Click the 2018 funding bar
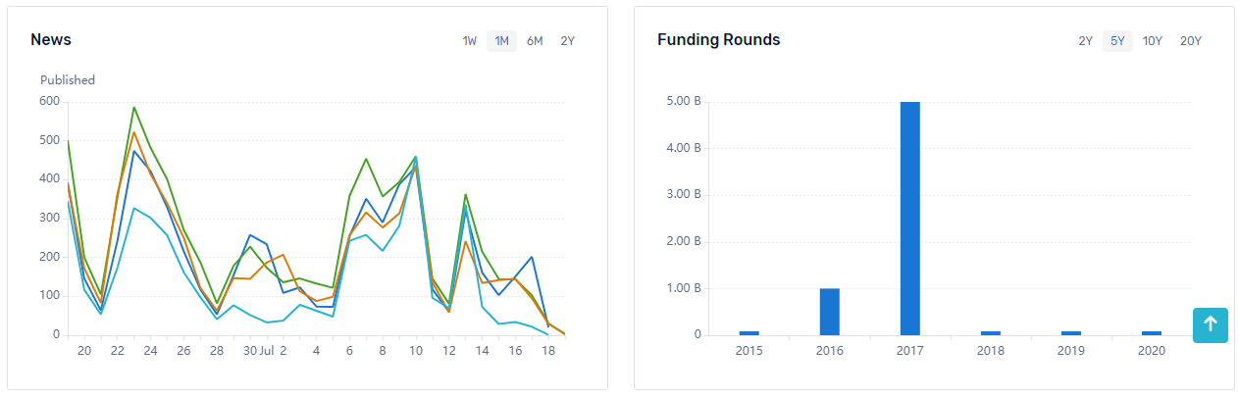This screenshot has width=1239, height=397. [990, 332]
